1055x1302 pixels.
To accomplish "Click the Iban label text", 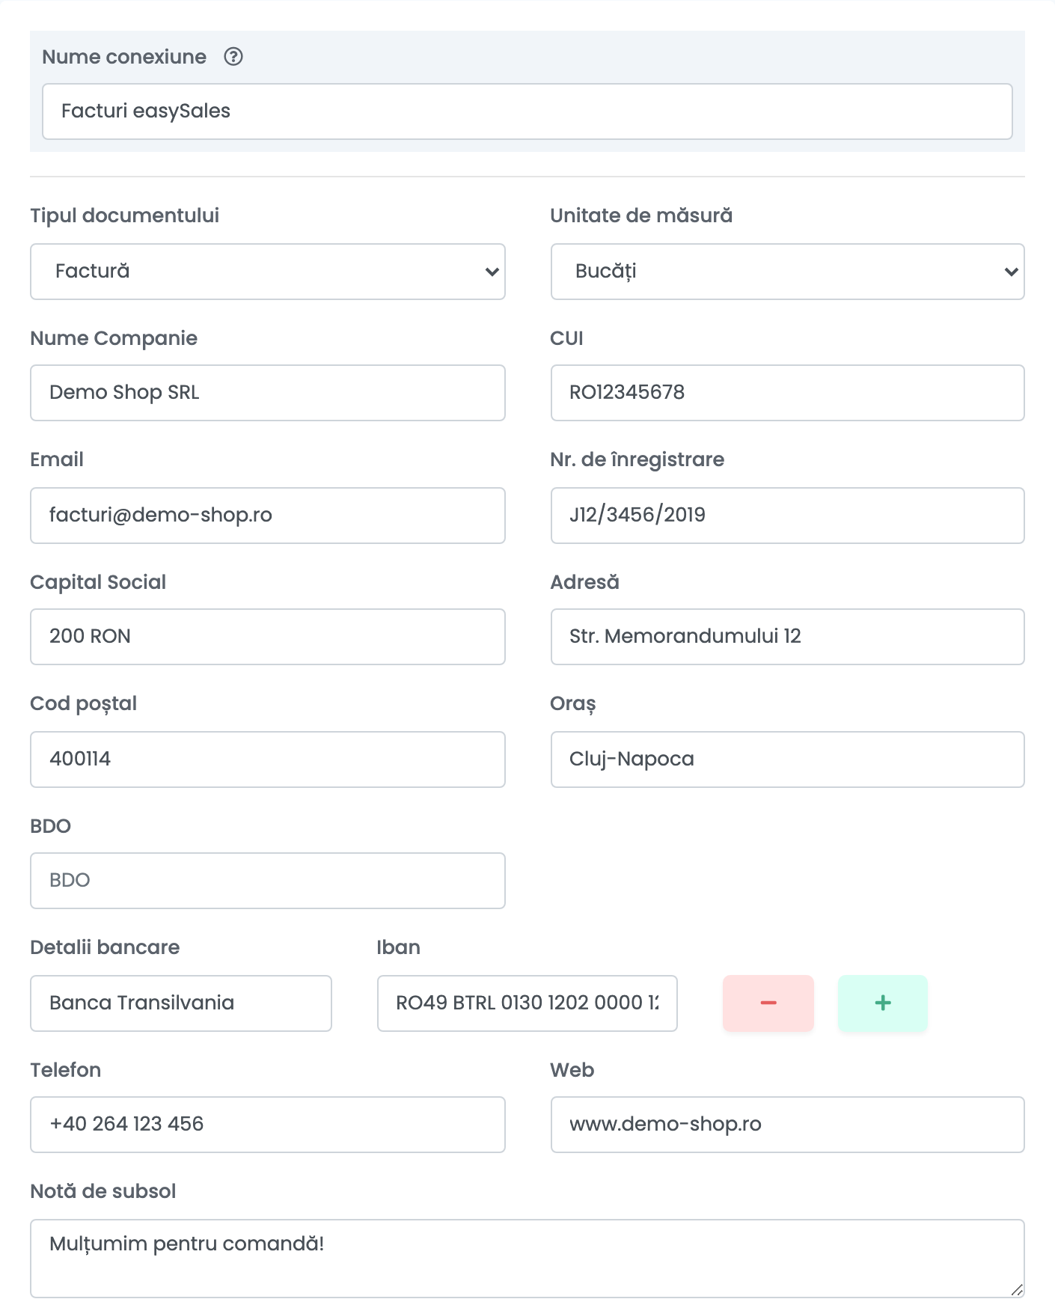I will [399, 947].
